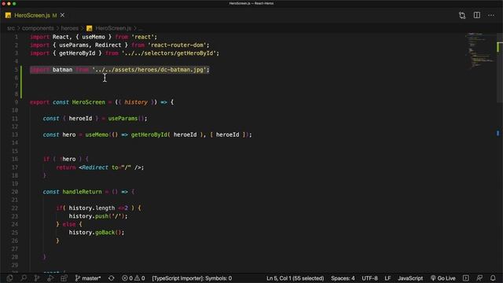503x283 pixels.
Task: Click the JS file icon in tab
Action: [x=8, y=16]
